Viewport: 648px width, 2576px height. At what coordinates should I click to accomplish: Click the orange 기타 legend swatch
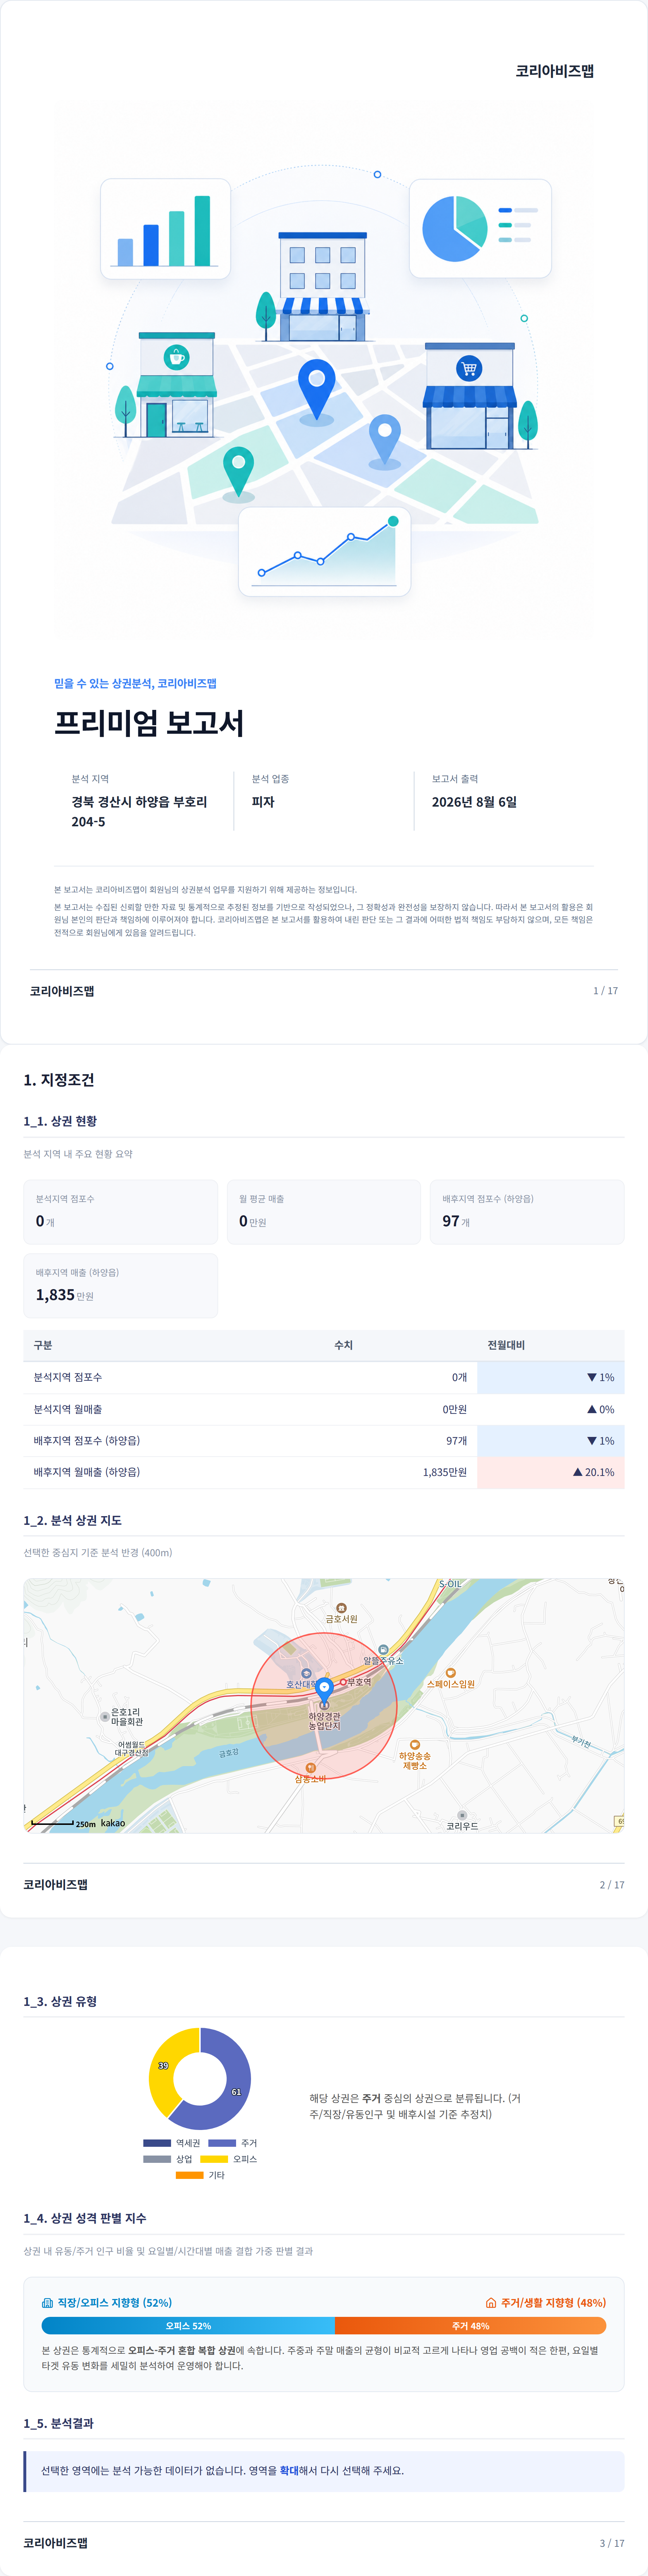190,2175
